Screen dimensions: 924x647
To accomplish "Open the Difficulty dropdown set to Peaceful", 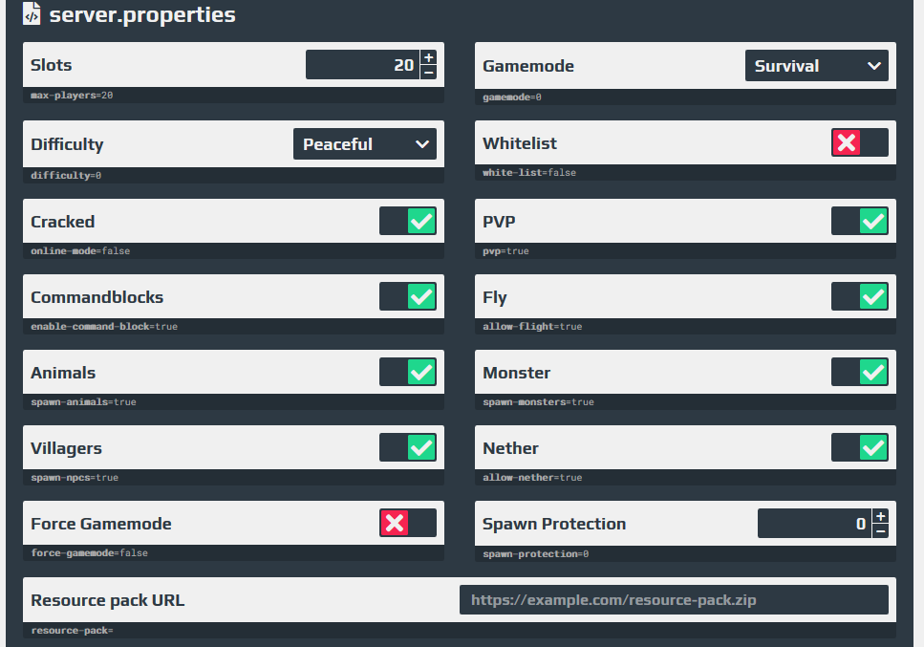I will point(365,143).
